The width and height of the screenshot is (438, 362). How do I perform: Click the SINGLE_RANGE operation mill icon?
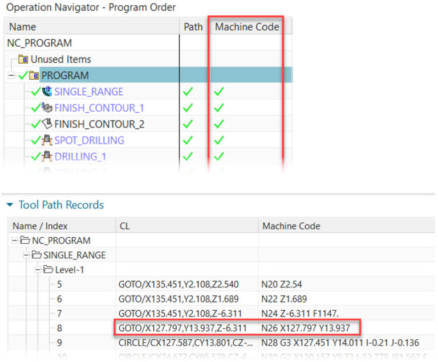tap(47, 92)
